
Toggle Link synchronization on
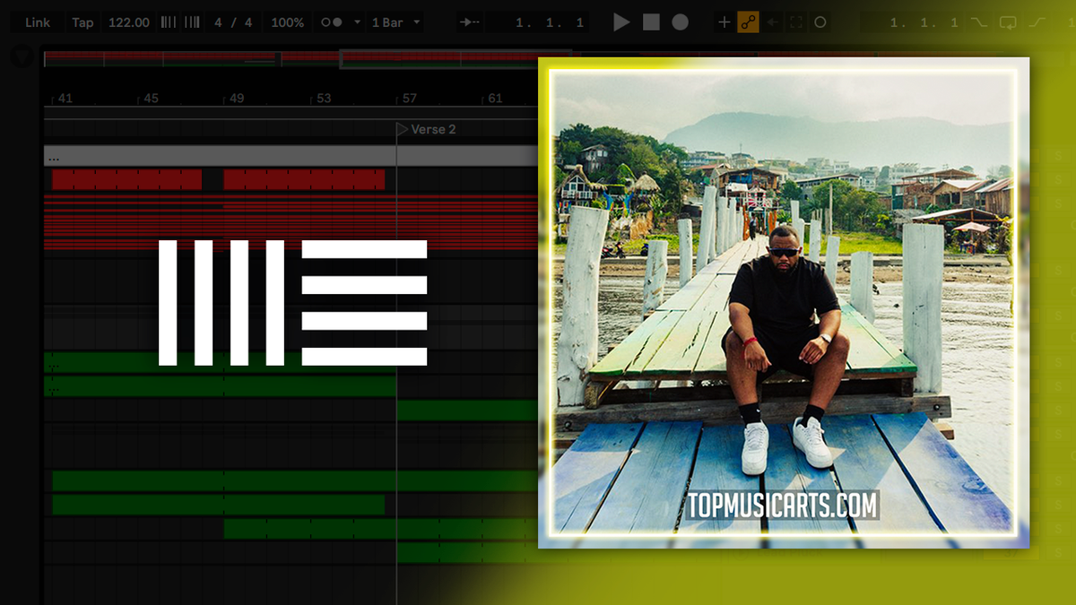point(36,22)
